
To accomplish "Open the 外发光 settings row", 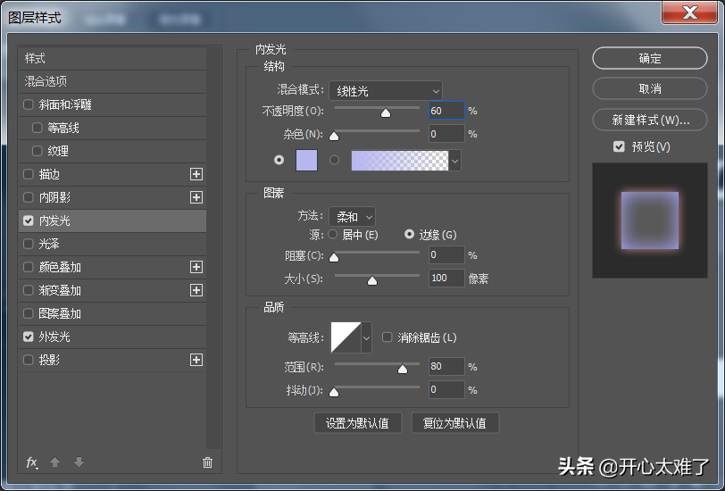I will coord(112,337).
